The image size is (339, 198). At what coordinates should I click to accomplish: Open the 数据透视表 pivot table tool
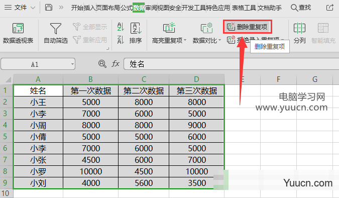click(x=18, y=33)
